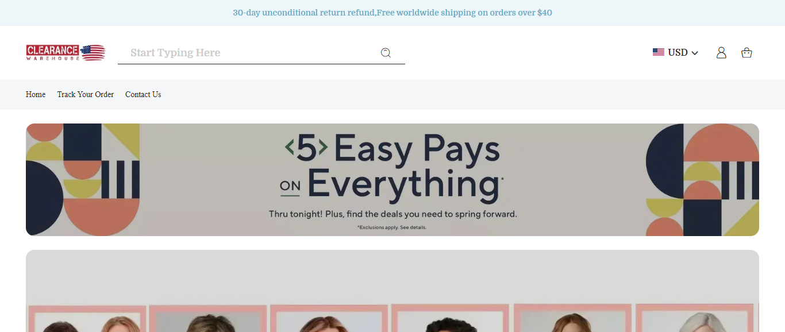The height and width of the screenshot is (332, 785).
Task: Expand the USD currency dropdown
Action: point(676,52)
